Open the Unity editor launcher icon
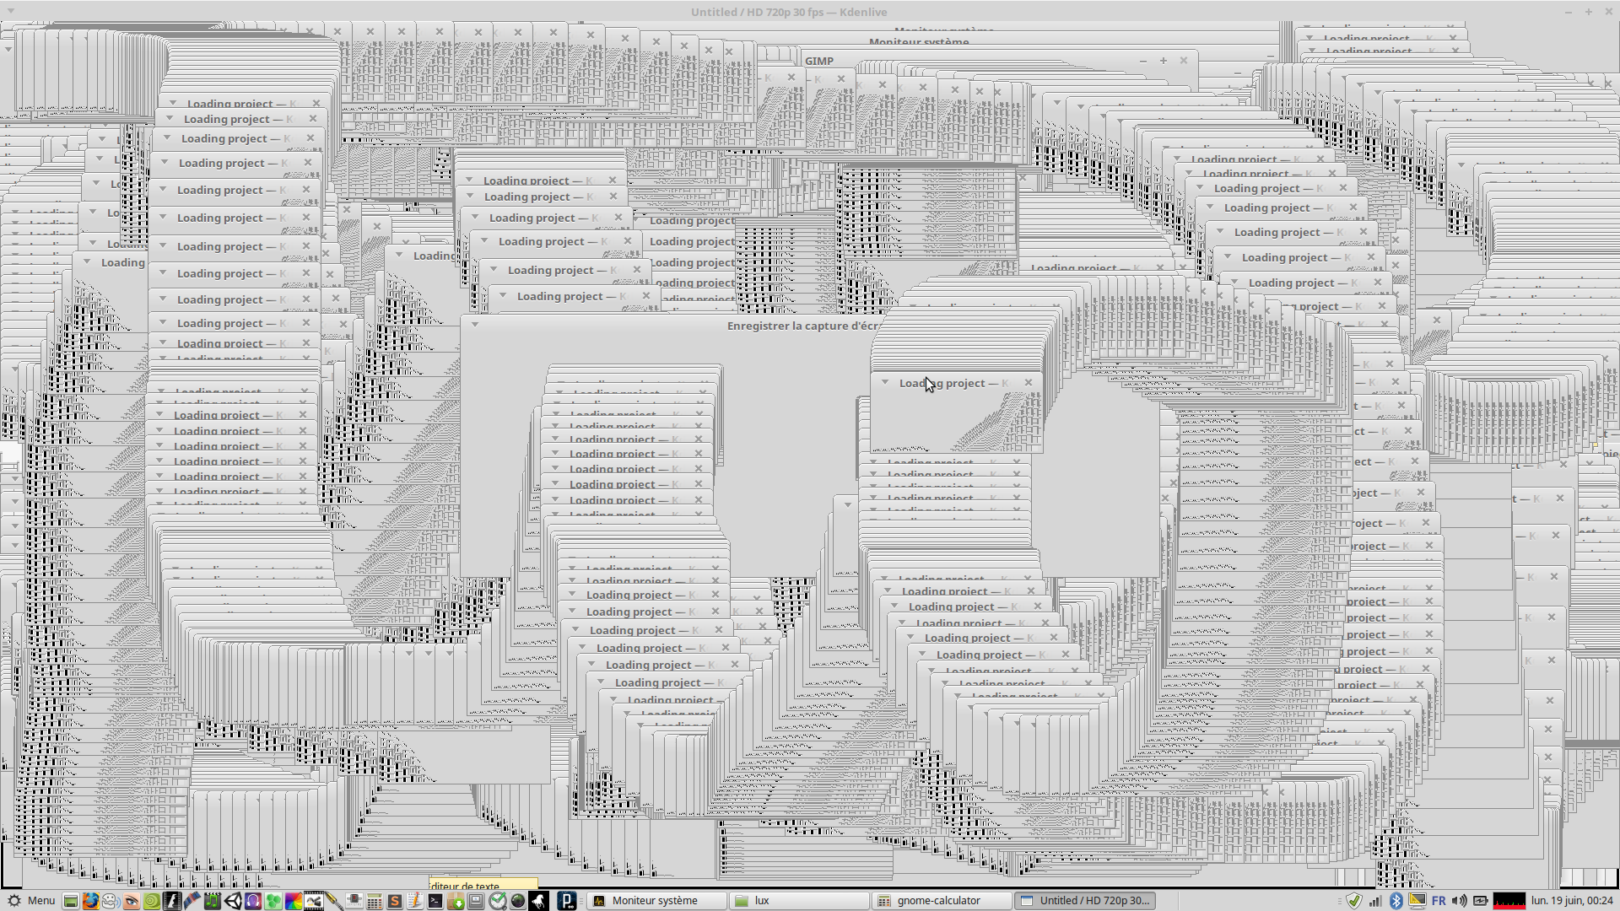This screenshot has height=911, width=1620. coord(233,901)
